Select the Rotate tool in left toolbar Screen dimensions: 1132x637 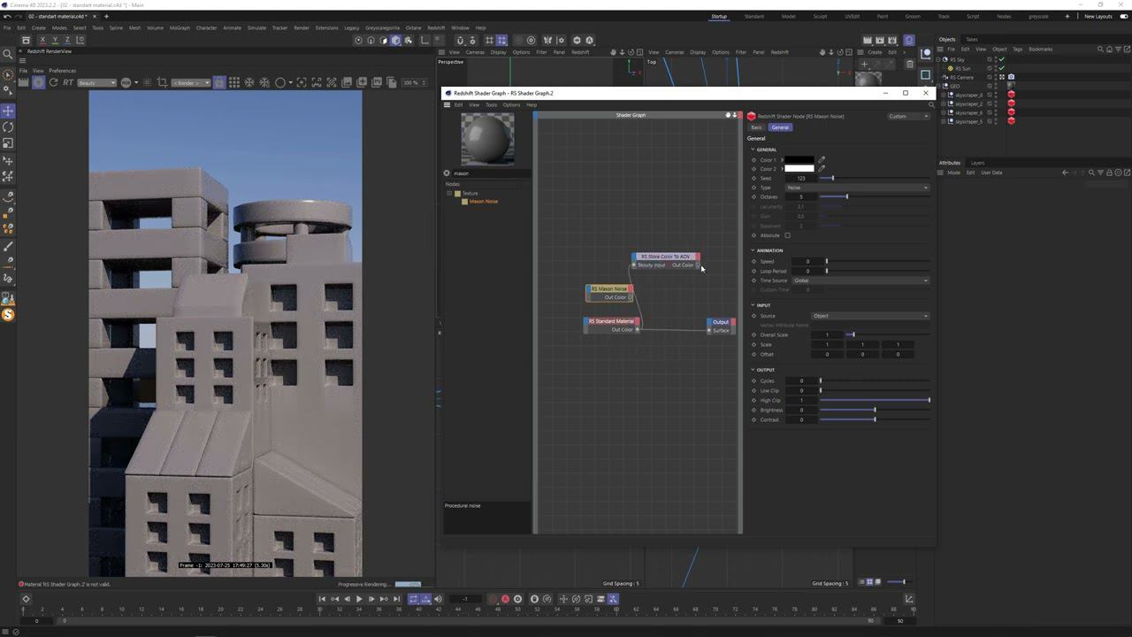pyautogui.click(x=8, y=127)
